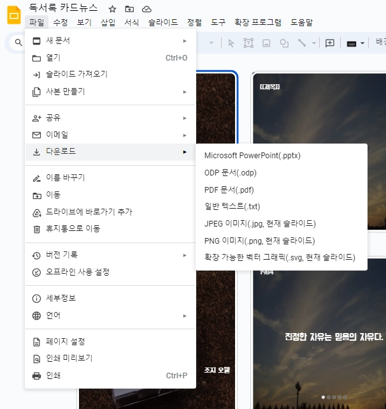Open 페이지 설정 entry

pos(110,342)
